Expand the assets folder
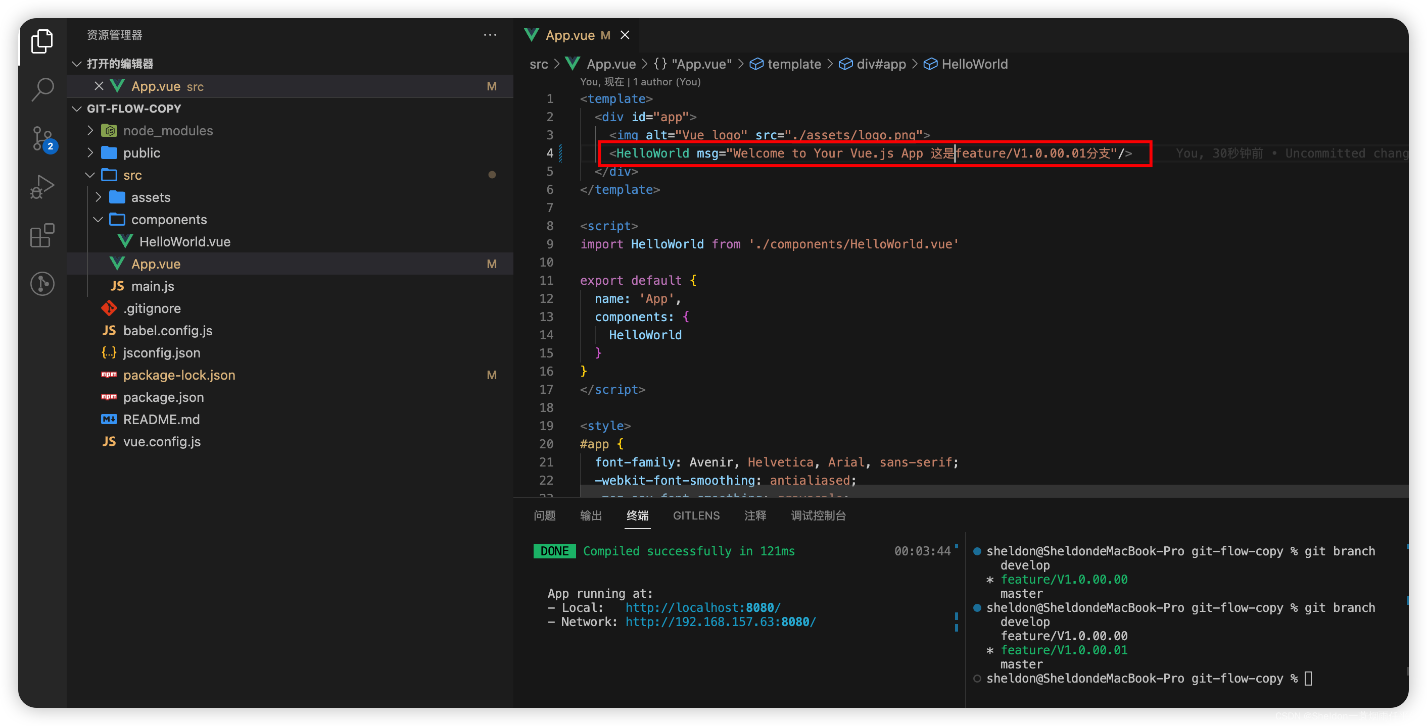 (99, 197)
